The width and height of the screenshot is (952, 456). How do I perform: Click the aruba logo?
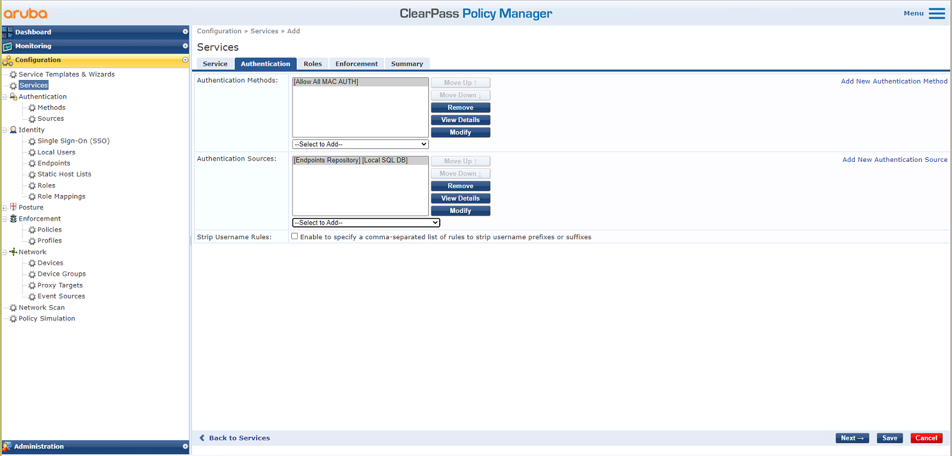pyautogui.click(x=26, y=13)
